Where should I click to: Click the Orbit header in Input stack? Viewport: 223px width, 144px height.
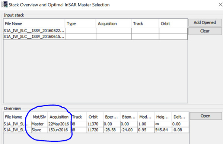click(173, 24)
